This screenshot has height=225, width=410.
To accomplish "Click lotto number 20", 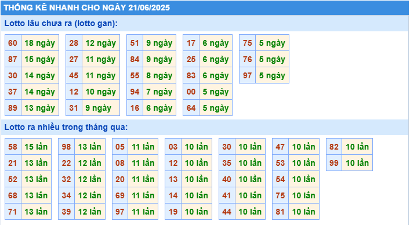I will [120, 179].
